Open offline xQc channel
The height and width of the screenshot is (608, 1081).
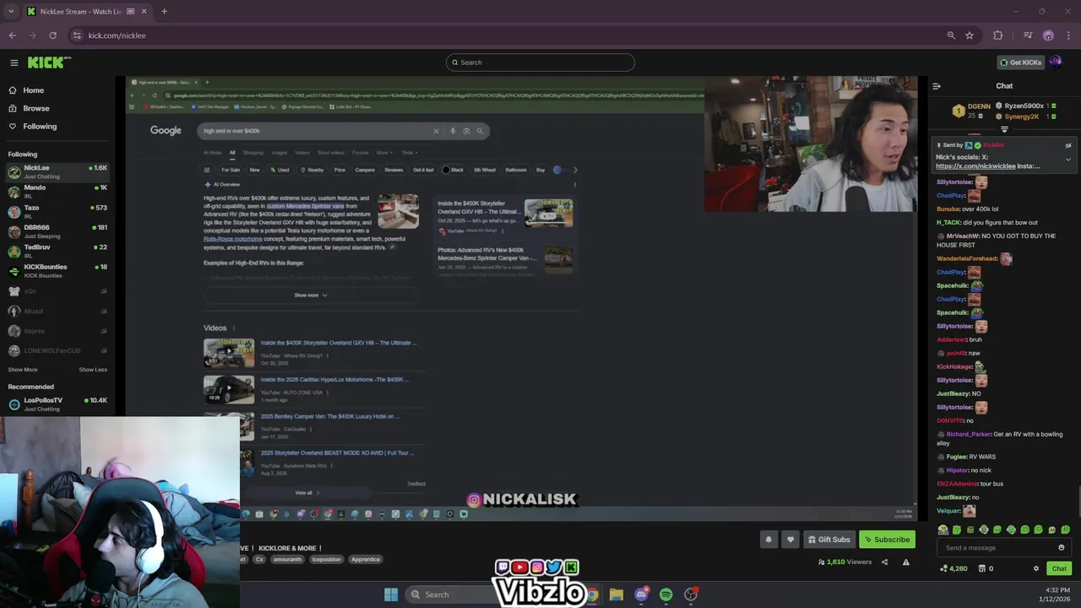tap(57, 291)
